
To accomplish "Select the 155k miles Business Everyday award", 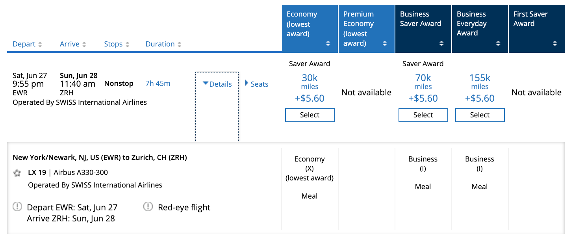I will click(x=480, y=115).
